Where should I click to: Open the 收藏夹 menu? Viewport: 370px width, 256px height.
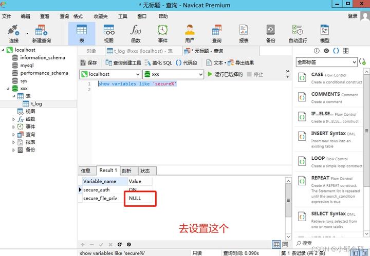[101, 16]
